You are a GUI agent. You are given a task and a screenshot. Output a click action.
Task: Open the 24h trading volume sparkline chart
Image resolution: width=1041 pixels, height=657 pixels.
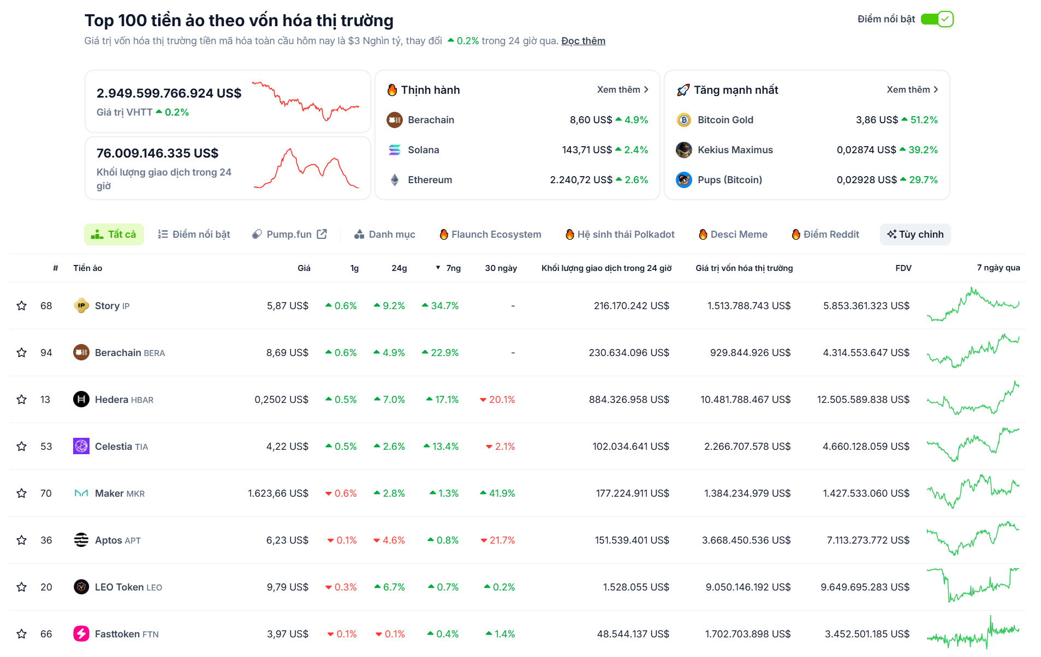click(x=306, y=168)
